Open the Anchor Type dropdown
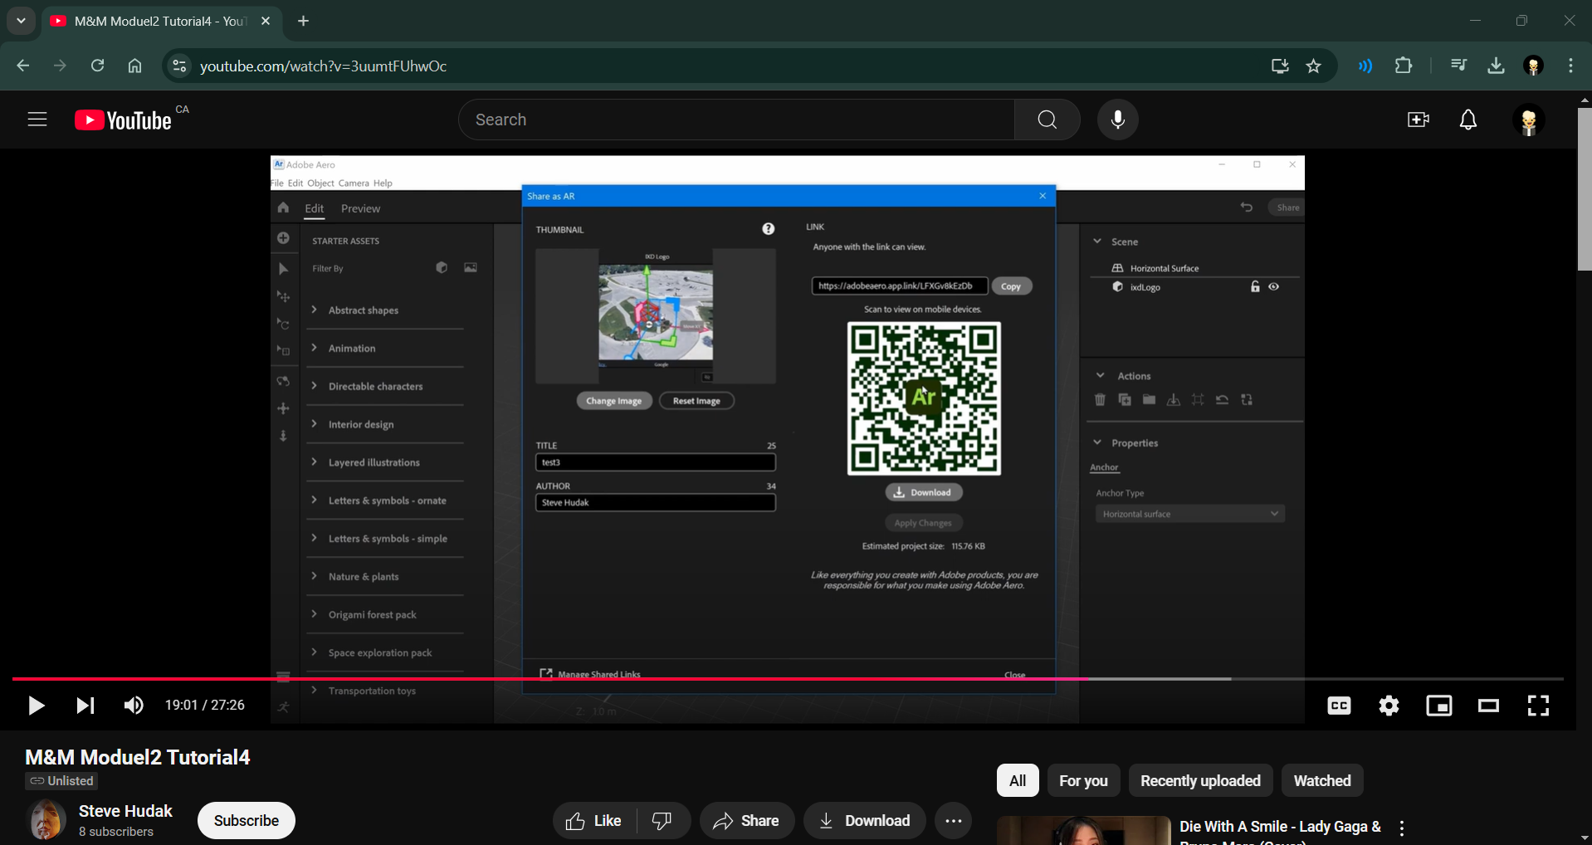This screenshot has height=845, width=1592. click(x=1189, y=513)
